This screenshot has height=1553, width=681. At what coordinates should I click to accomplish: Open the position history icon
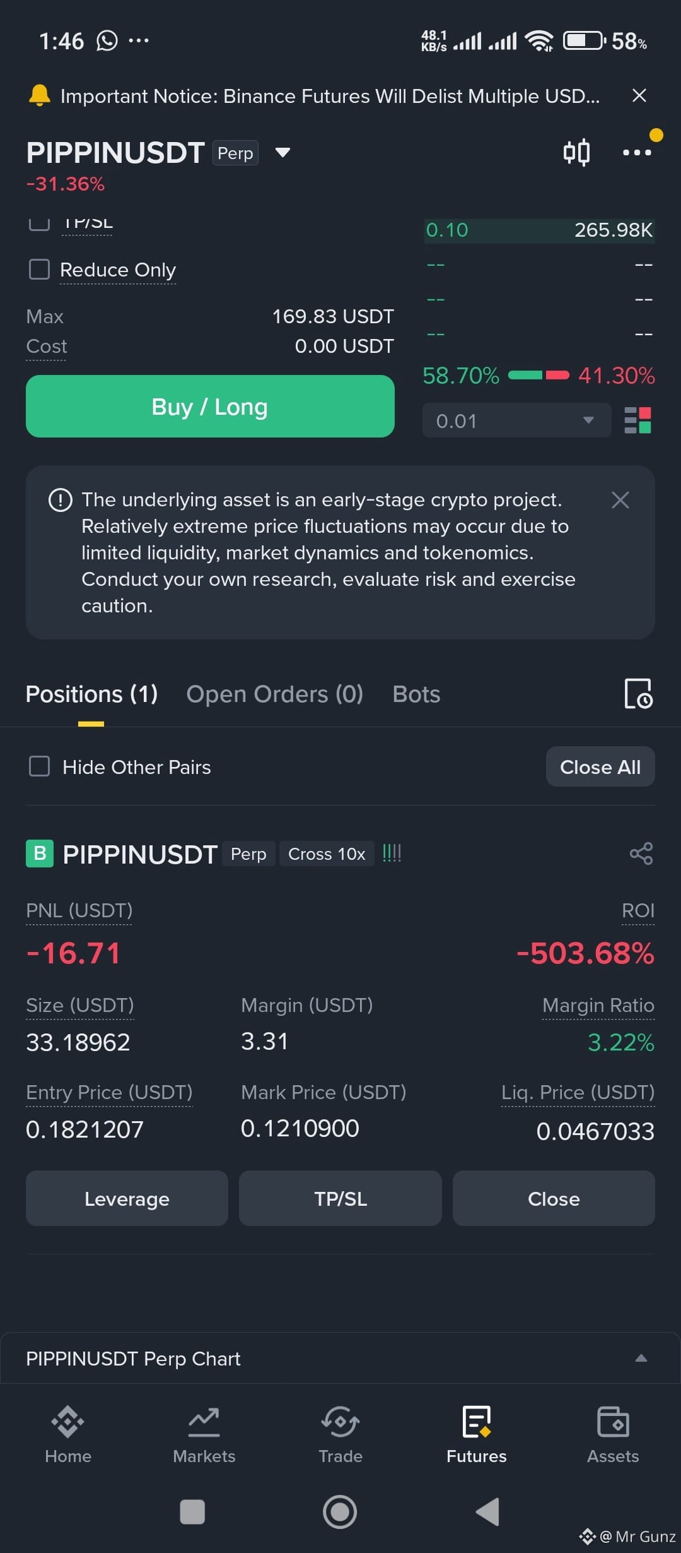coord(638,694)
